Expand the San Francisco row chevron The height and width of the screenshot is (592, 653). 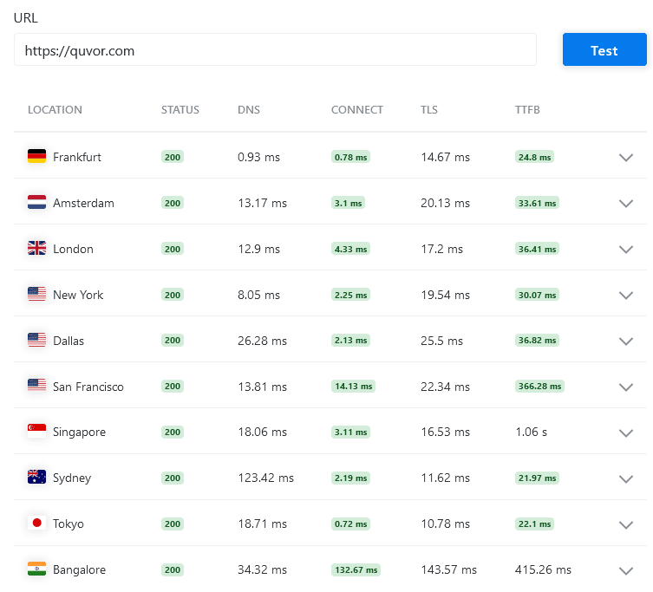625,387
